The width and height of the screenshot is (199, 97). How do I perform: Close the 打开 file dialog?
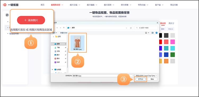pos(157,23)
